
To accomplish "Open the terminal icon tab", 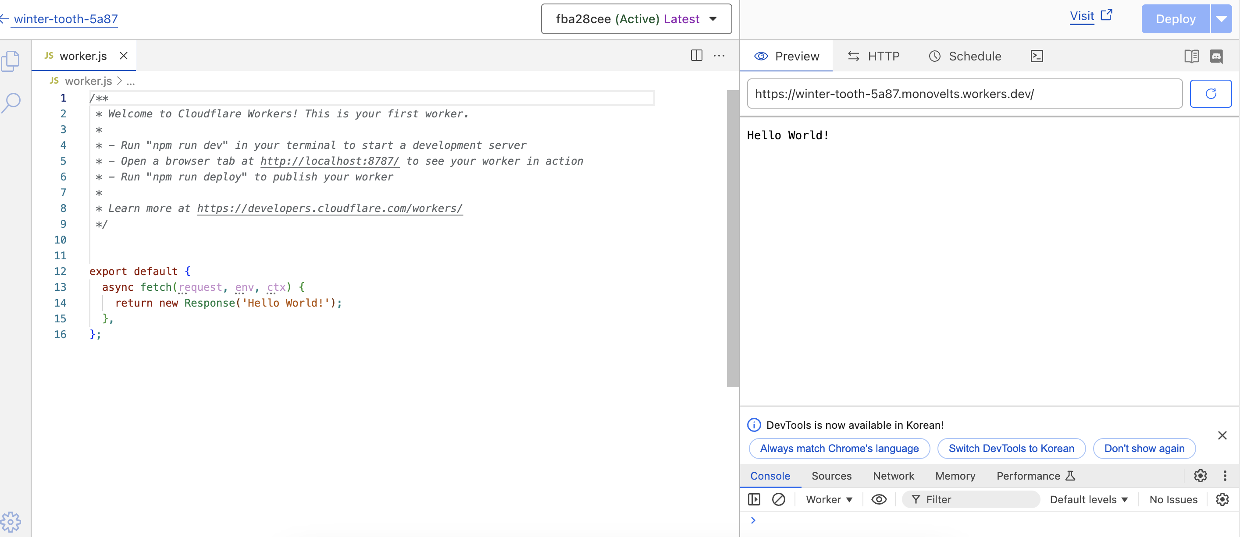I will [x=1037, y=56].
